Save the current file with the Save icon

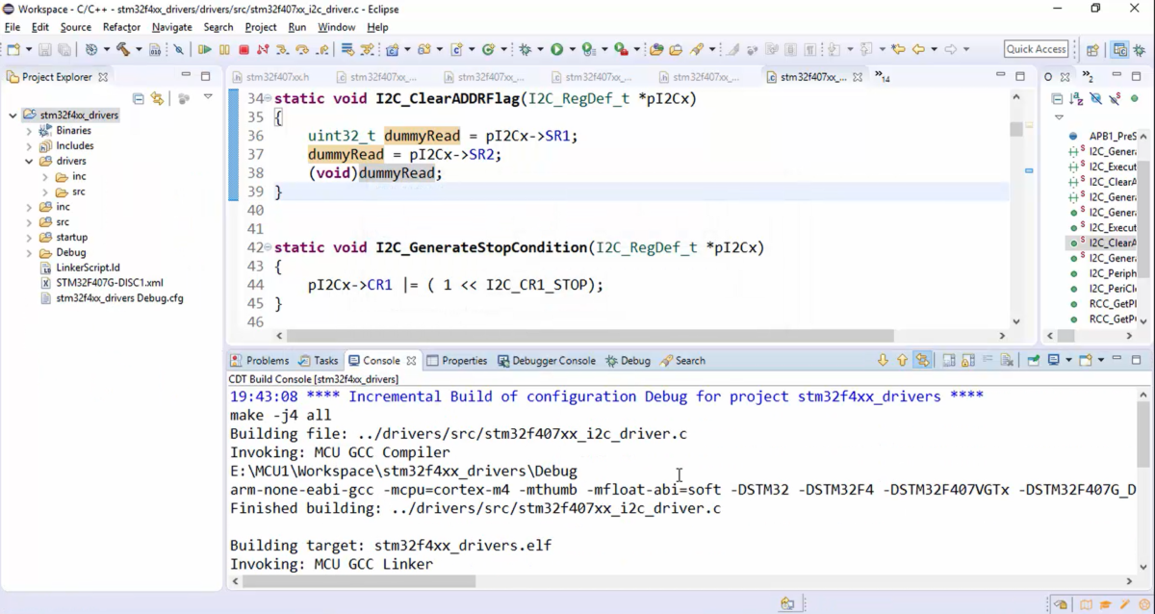[x=46, y=48]
